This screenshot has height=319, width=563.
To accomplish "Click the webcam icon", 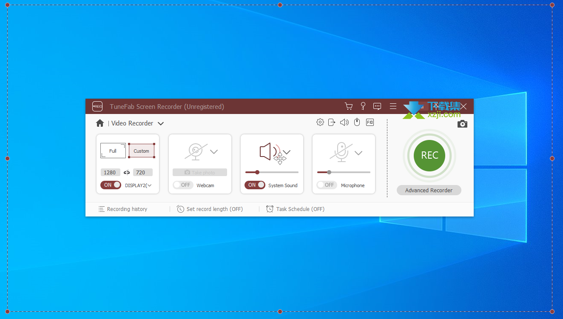I will (x=196, y=152).
